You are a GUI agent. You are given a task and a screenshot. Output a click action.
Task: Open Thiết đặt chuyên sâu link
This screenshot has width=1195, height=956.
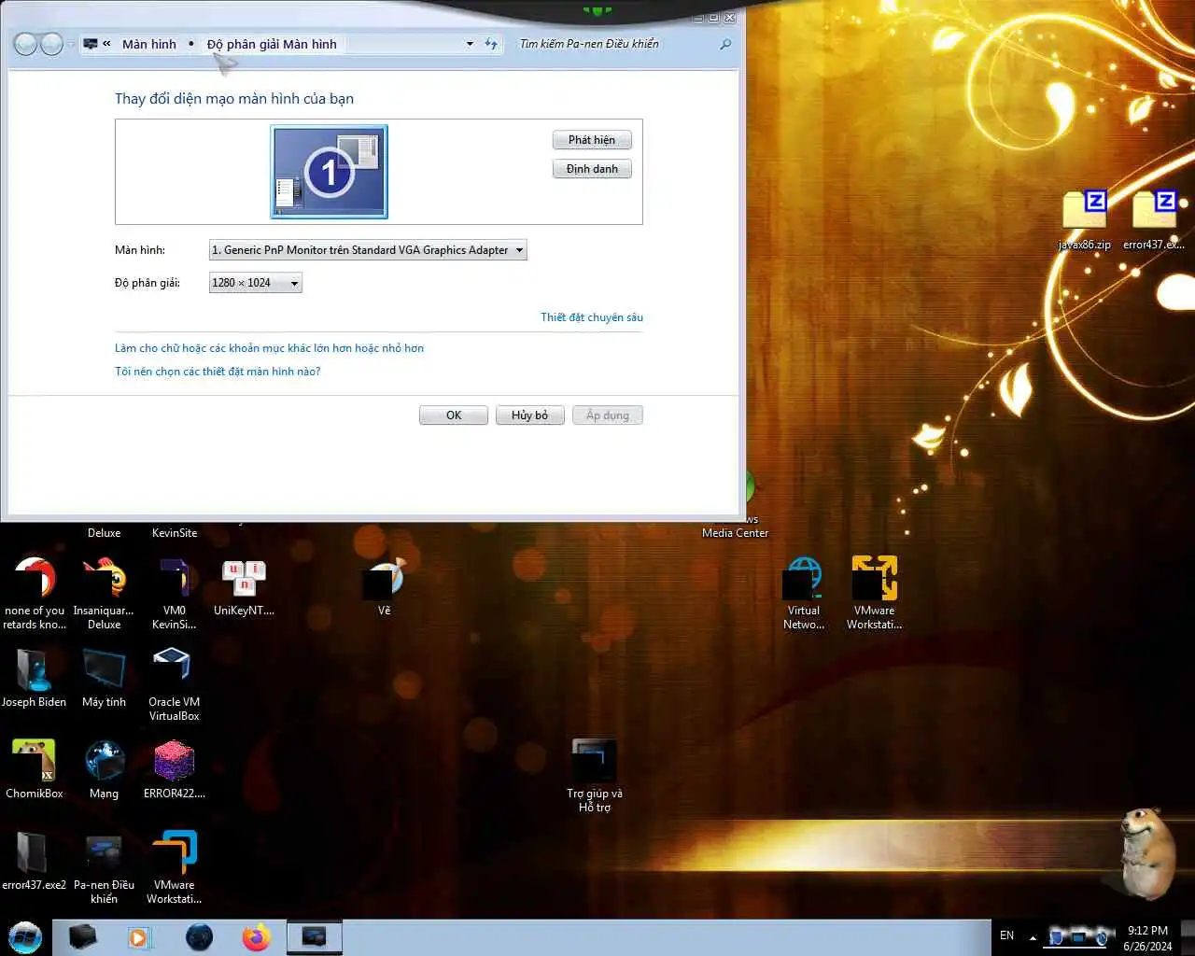[592, 317]
